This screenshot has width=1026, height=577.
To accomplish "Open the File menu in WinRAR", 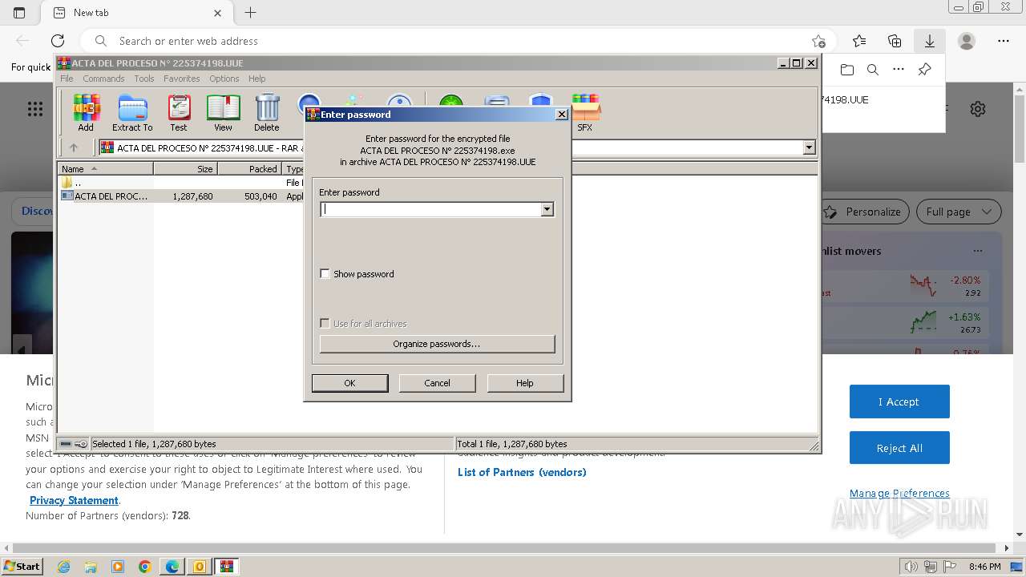I will click(67, 79).
